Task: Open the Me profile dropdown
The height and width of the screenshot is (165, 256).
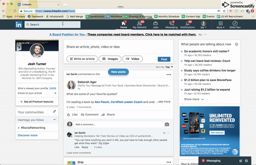Action: pos(203,25)
